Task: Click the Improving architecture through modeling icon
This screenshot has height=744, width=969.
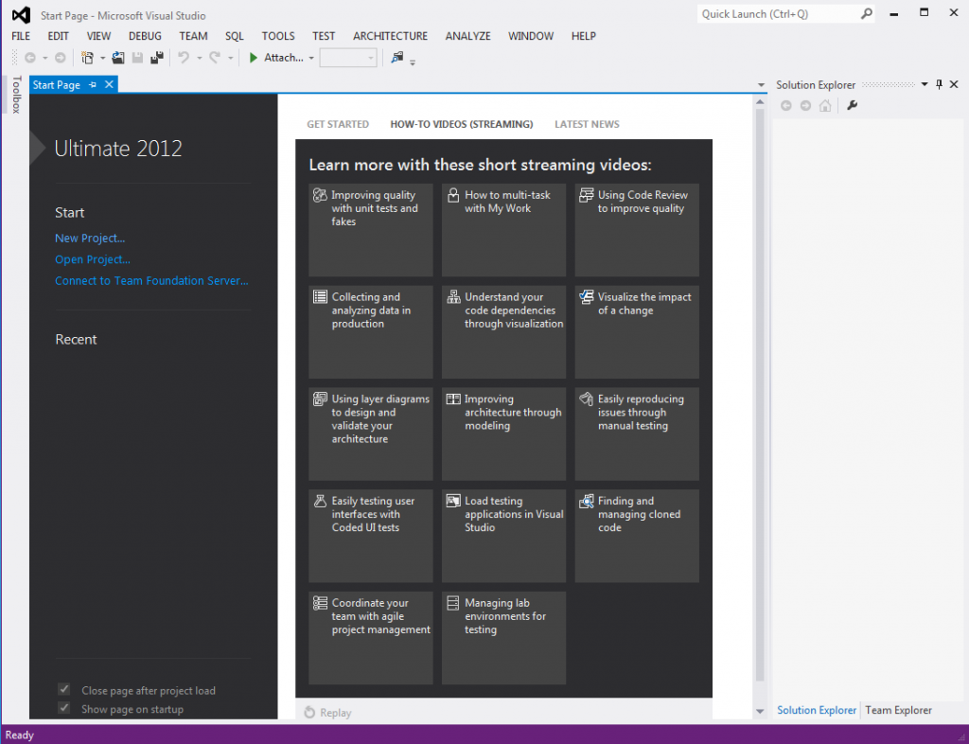Action: 453,399
